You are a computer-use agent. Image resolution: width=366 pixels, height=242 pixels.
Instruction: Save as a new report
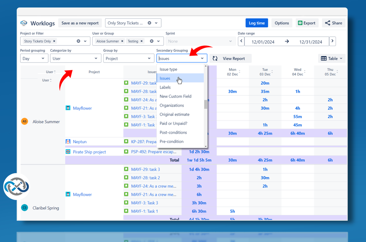point(80,23)
